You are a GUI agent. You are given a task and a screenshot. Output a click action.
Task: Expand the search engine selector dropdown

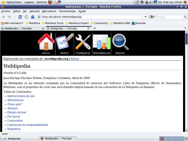[x=152, y=17]
